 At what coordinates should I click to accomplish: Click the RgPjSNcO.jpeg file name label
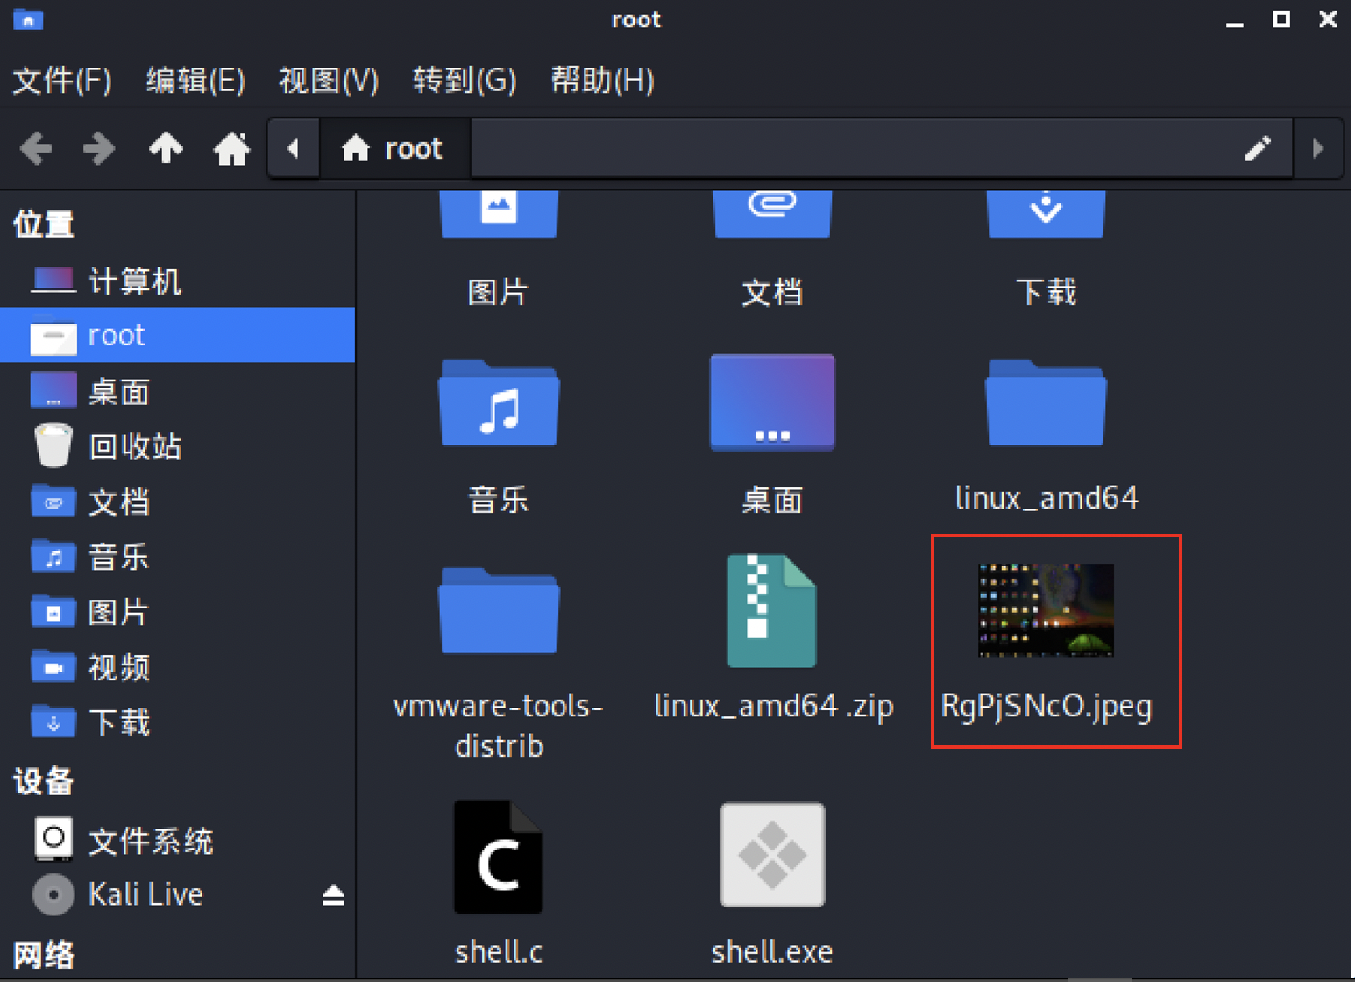click(x=1046, y=707)
